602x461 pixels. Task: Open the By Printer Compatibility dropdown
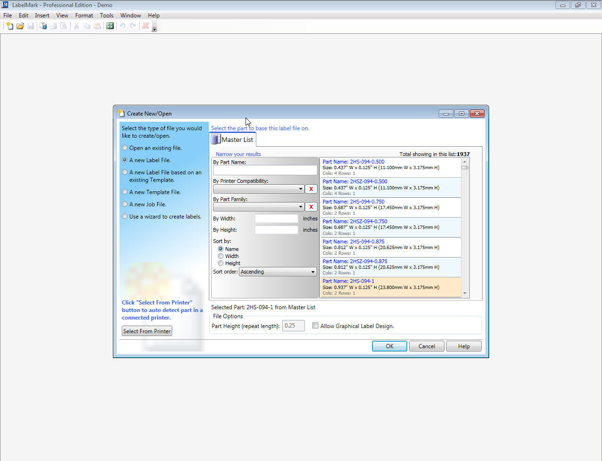tap(259, 189)
